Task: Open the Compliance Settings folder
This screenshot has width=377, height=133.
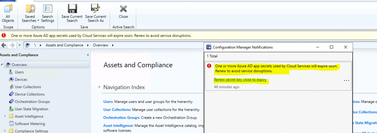Action: coord(32,131)
